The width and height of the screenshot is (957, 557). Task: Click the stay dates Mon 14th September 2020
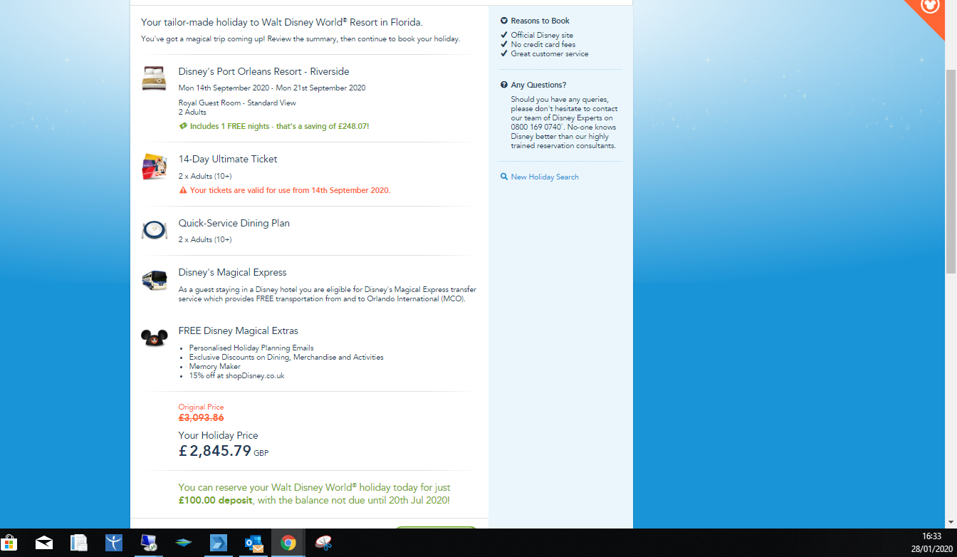pos(272,88)
